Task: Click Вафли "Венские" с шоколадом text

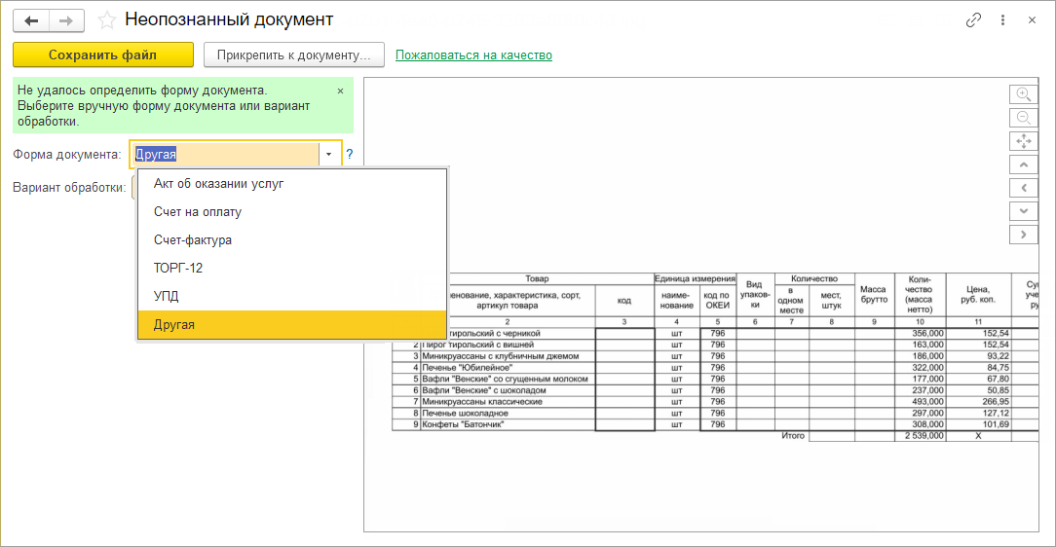Action: tap(483, 391)
